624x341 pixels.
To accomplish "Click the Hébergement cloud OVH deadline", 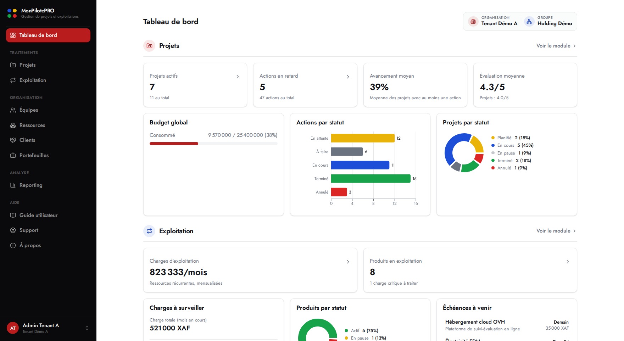I will 507,325.
